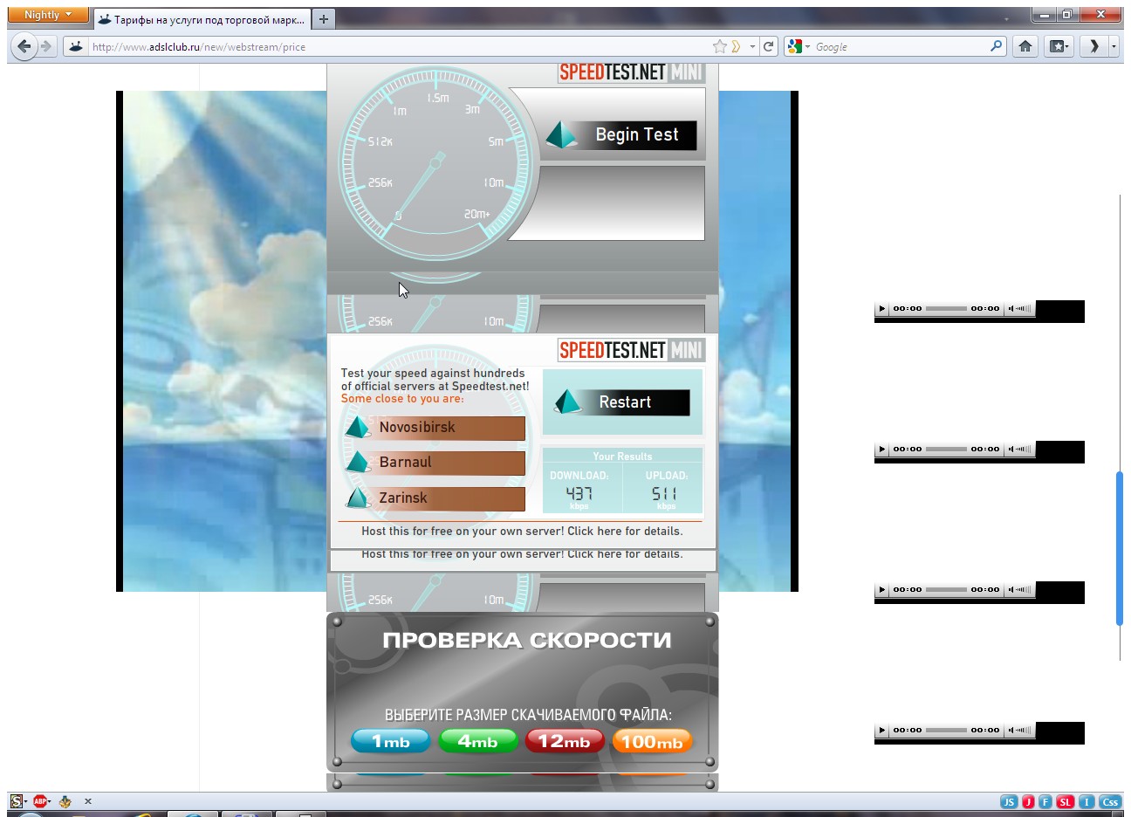
Task: Click the Restart speed test button
Action: tap(622, 402)
